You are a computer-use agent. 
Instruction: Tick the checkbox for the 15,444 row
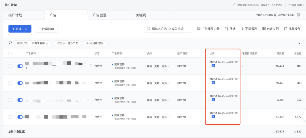tap(10, 66)
